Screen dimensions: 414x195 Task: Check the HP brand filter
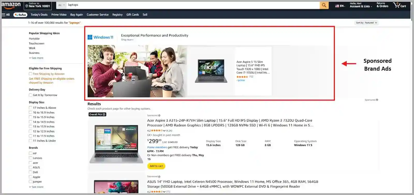click(31, 153)
